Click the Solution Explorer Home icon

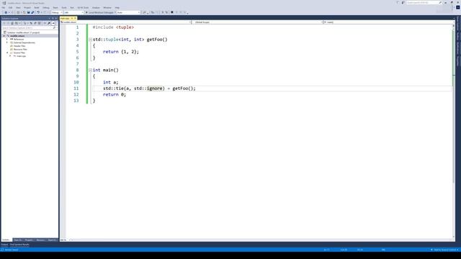click(x=12, y=23)
